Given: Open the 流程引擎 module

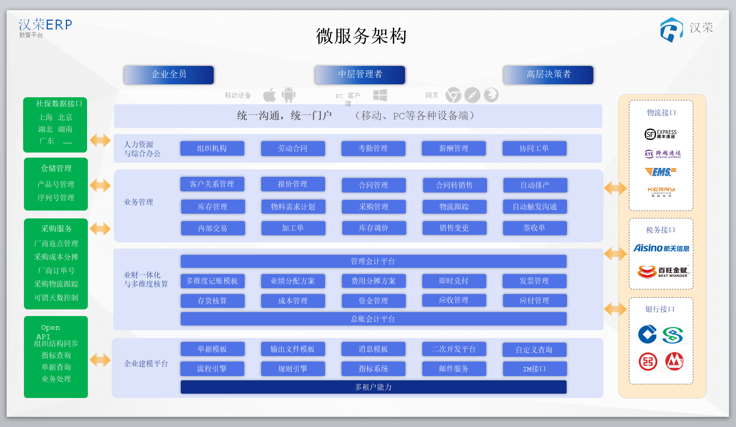Looking at the screenshot, I should (212, 369).
